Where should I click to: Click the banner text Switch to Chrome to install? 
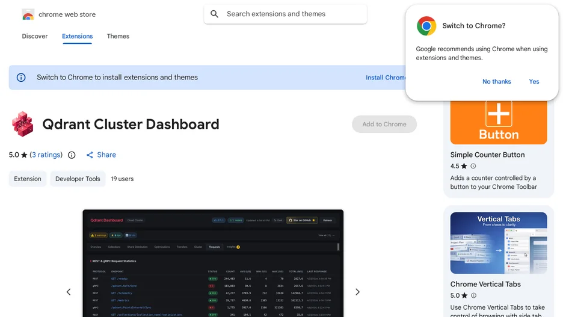coord(117,77)
